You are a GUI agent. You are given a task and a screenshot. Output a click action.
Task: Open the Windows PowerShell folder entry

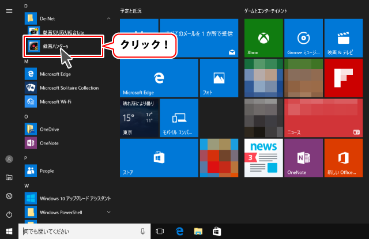61,213
